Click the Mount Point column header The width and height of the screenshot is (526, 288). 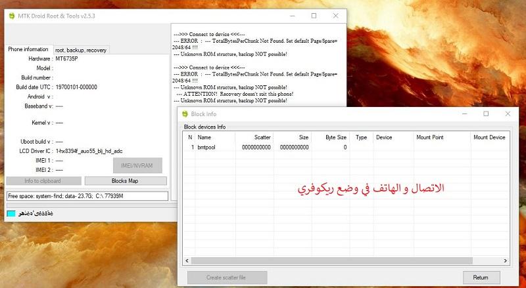coord(442,137)
